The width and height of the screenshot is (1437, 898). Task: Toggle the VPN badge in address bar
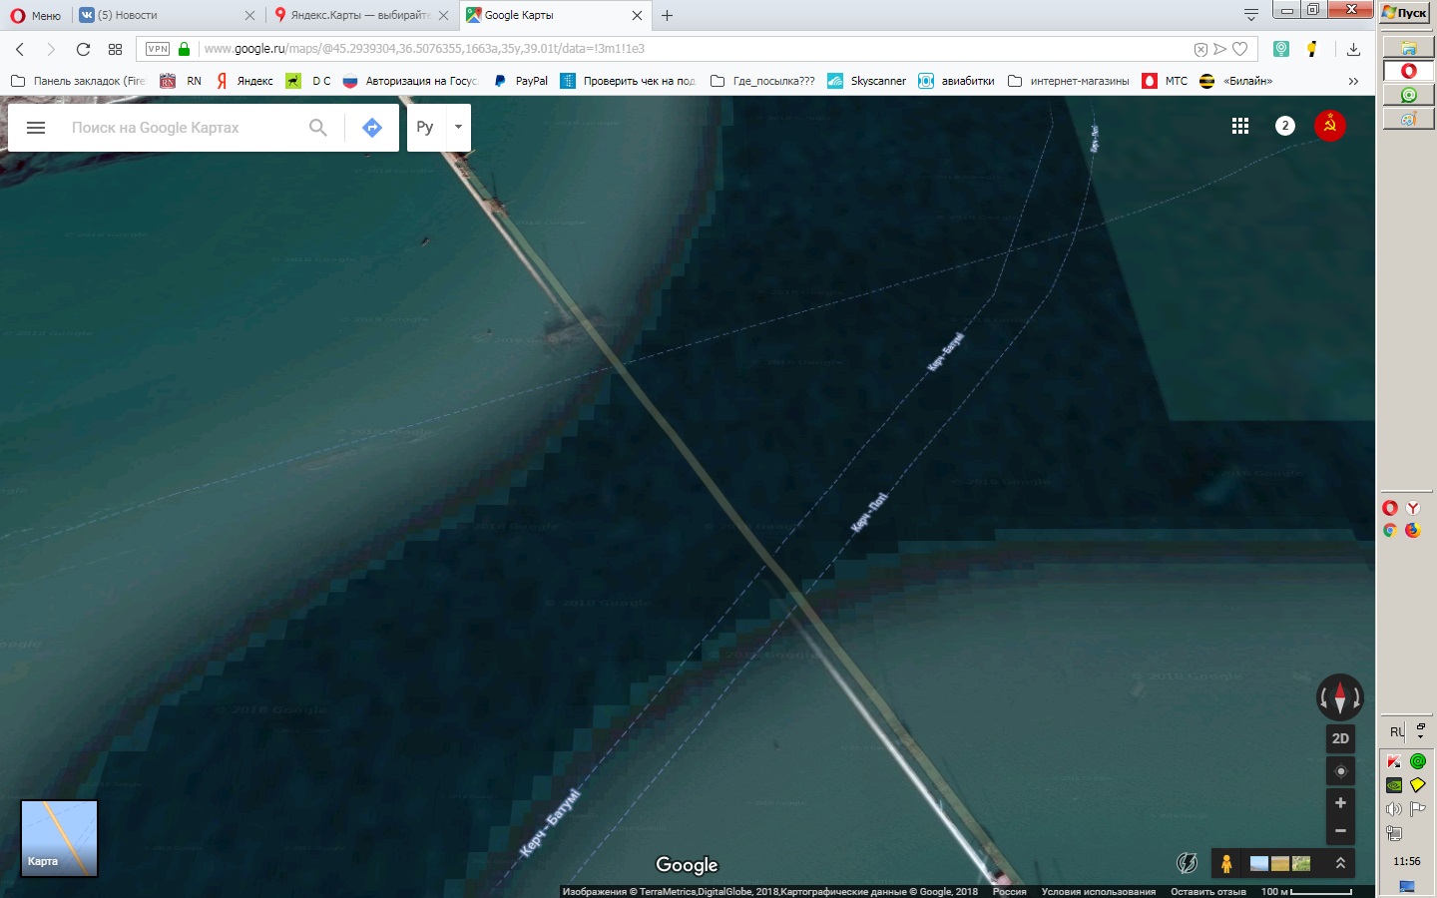158,49
